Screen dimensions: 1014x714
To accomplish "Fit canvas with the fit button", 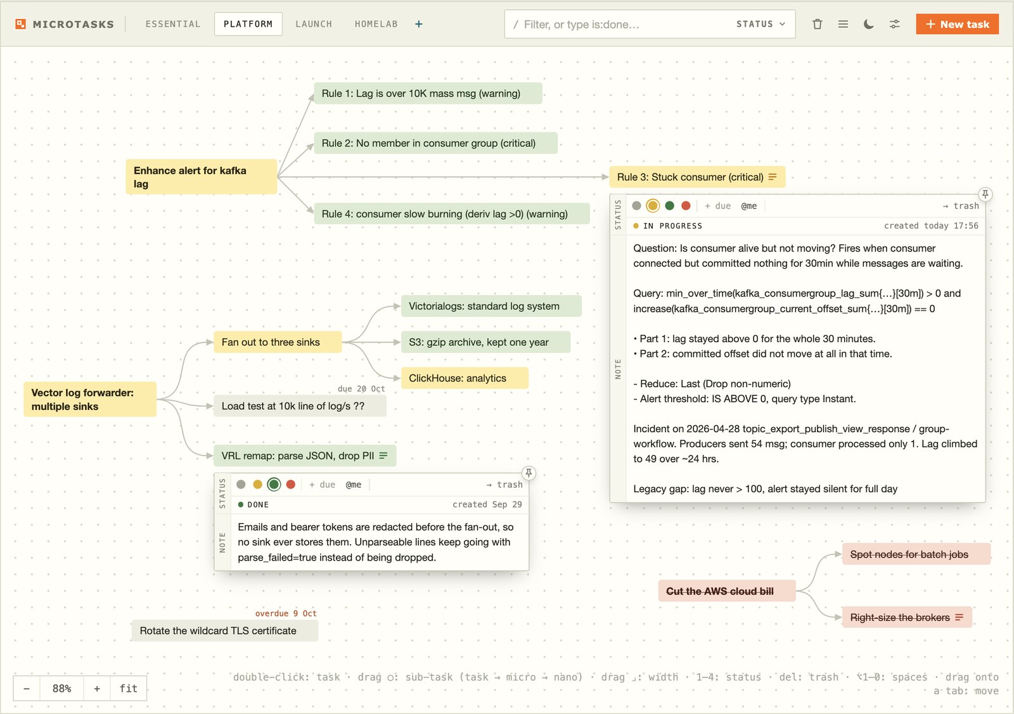I will [129, 689].
